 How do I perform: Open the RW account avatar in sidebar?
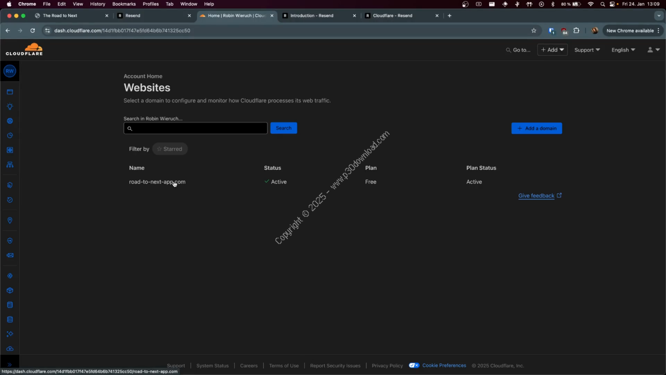tap(9, 71)
